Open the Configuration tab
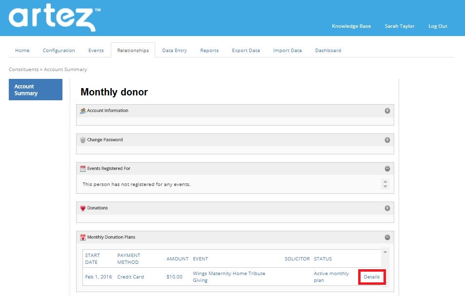Screen dimensions: 465x296 pos(59,50)
